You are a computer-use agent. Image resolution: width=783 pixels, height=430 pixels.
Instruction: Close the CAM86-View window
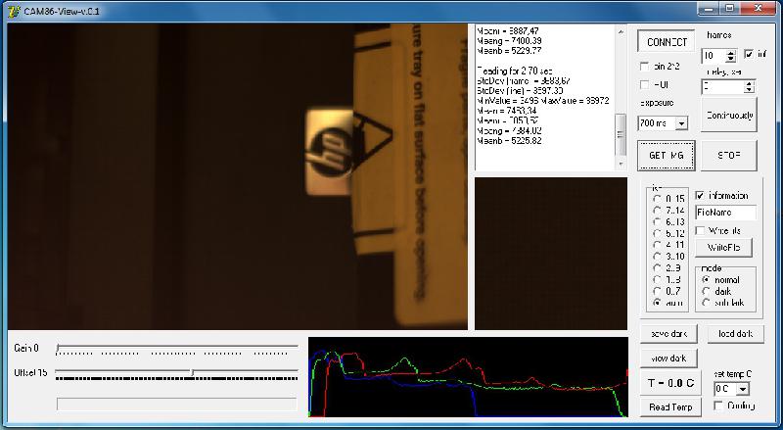click(758, 8)
